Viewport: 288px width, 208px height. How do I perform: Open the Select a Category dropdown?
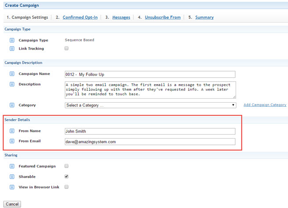pos(150,105)
